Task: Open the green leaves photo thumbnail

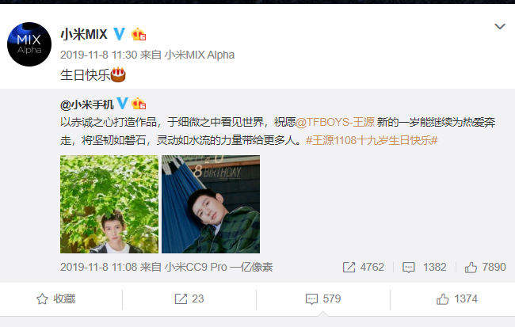Action: click(109, 204)
